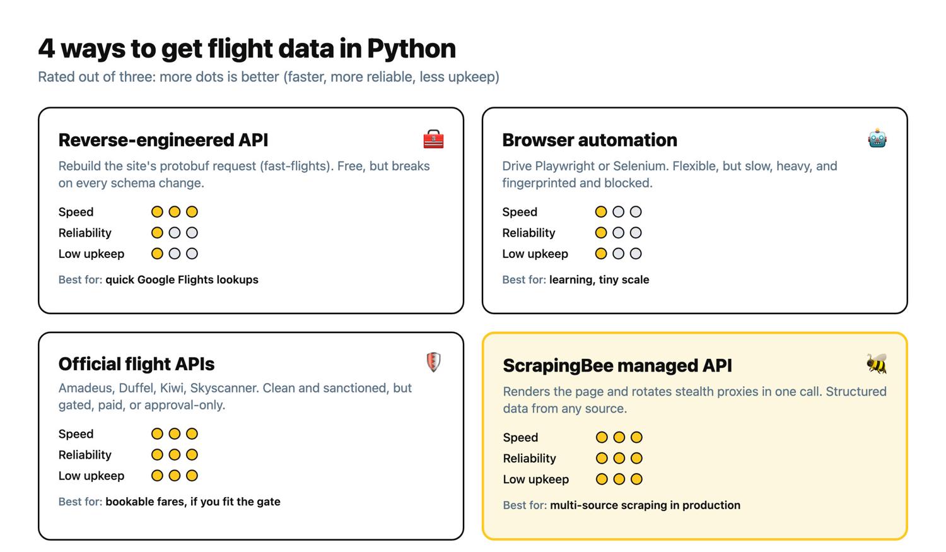Click the 'Rebuild the site's protobuf request' description
Image resolution: width=946 pixels, height=552 pixels.
(244, 175)
